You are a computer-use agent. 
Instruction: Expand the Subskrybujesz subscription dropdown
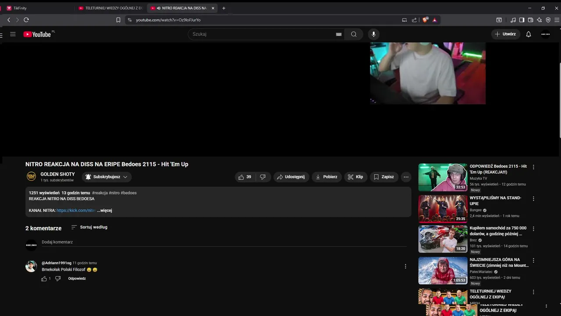point(107,177)
